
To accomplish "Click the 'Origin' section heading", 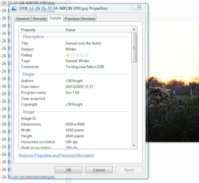I will click(x=28, y=74).
